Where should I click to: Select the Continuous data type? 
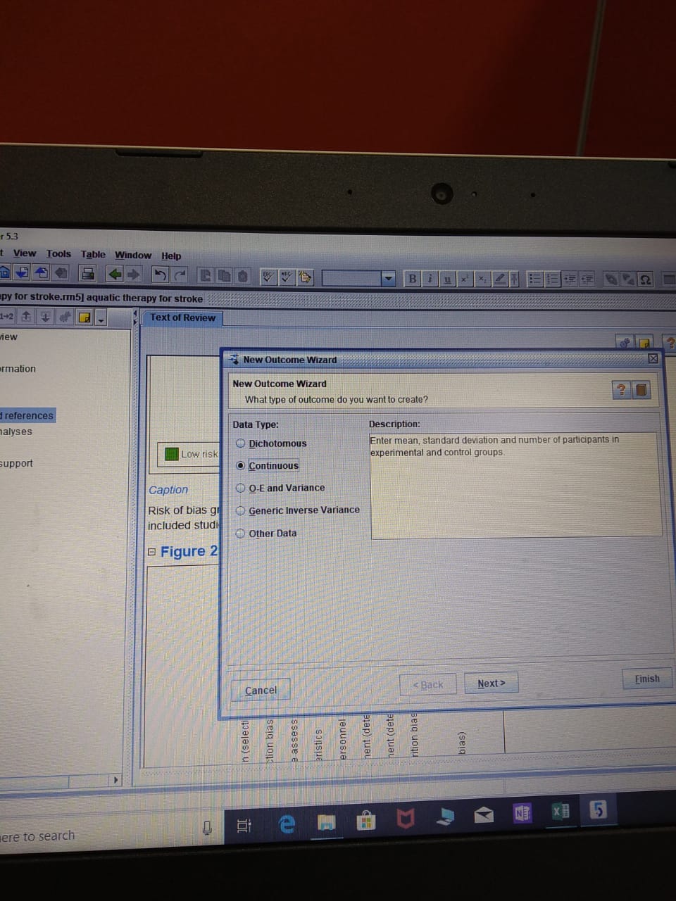(241, 465)
